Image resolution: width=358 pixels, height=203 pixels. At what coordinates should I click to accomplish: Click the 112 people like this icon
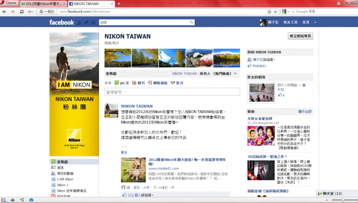(124, 195)
